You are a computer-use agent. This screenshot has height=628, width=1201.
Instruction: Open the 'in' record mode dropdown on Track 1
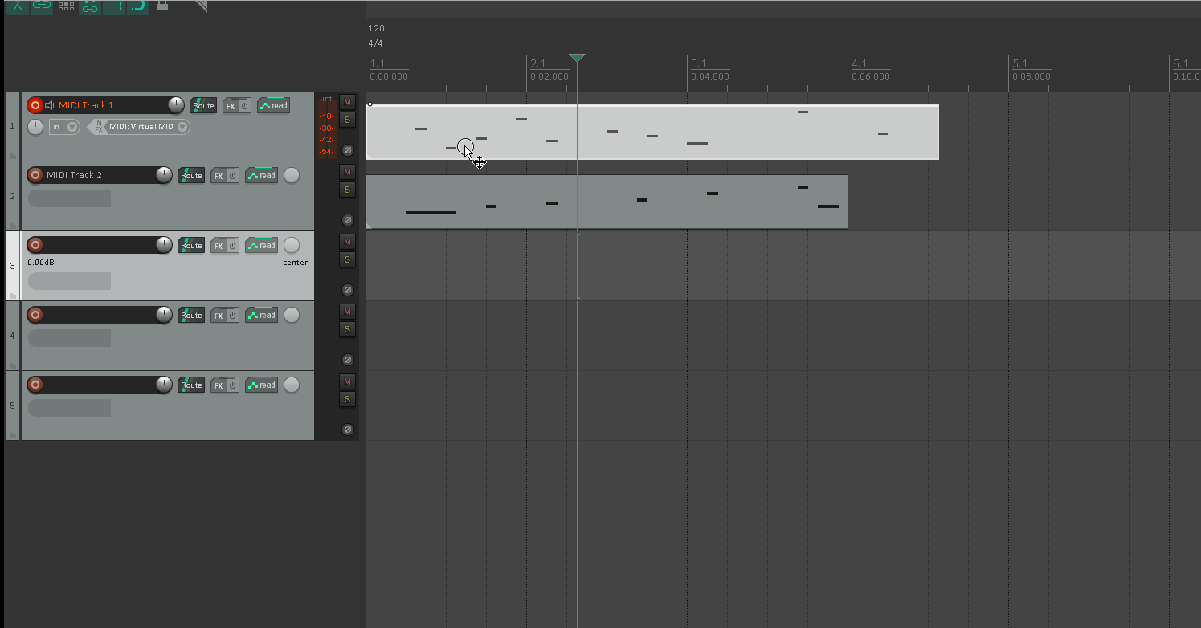coord(64,127)
